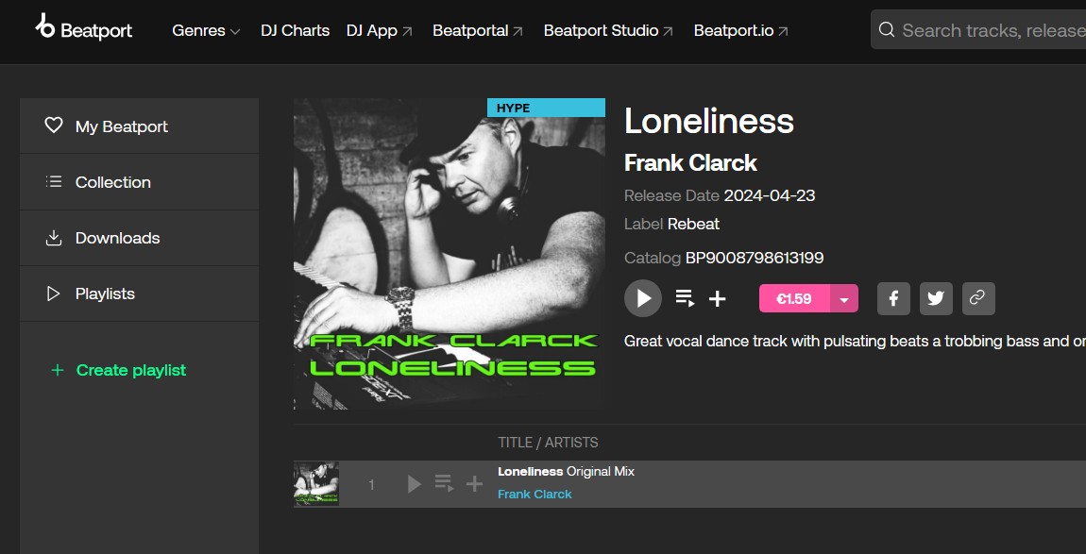Buy the release for €1.59
Screen dimensions: 1086x554
point(794,298)
